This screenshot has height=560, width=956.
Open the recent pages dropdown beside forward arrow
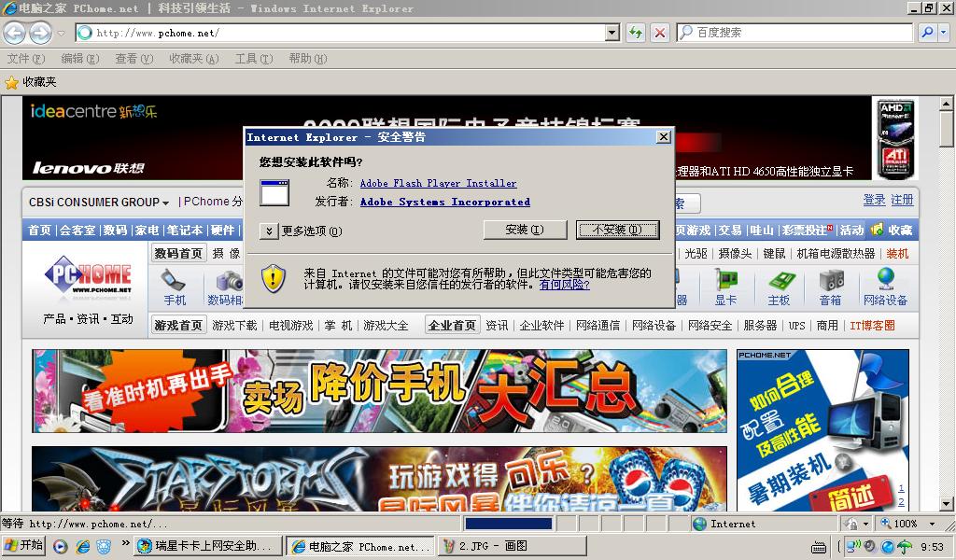pos(61,33)
